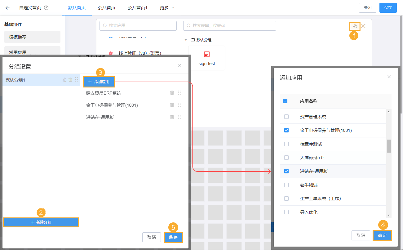The width and height of the screenshot is (403, 250).
Task: Open the group settings gear icon
Action: (x=355, y=26)
